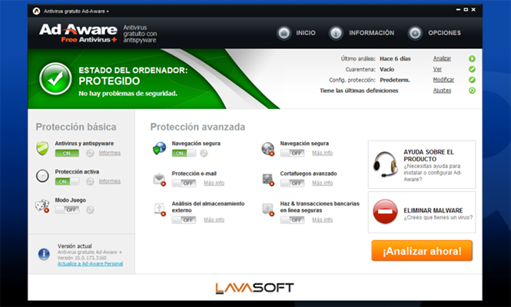Click the Modo Juego dice icon
Image resolution: width=511 pixels, height=307 pixels.
click(42, 205)
